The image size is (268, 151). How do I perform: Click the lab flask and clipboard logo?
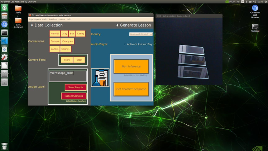click(x=100, y=78)
